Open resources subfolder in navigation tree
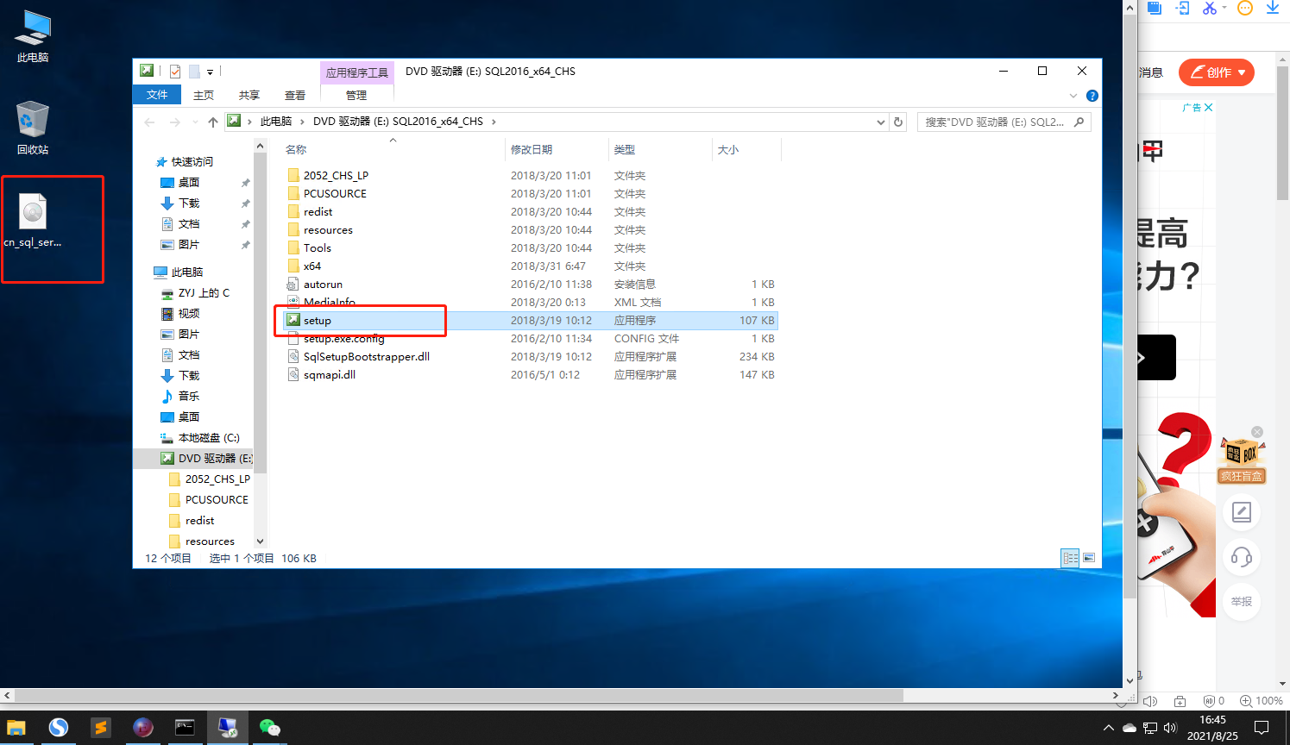Viewport: 1290px width, 745px height. tap(210, 541)
